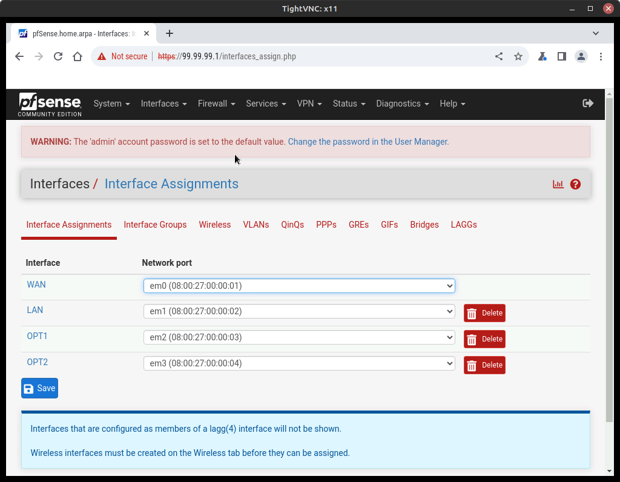The image size is (620, 482).
Task: Click the Interfaces breadcrumb text
Action: click(x=60, y=184)
